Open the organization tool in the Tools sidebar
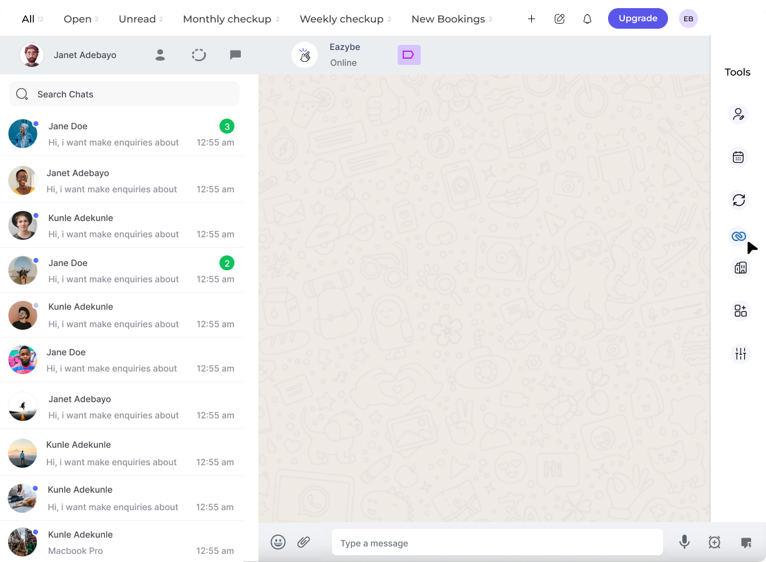766x562 pixels. (740, 267)
